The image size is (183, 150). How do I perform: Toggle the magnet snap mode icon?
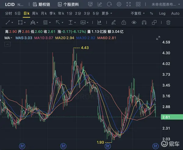(x=144, y=22)
